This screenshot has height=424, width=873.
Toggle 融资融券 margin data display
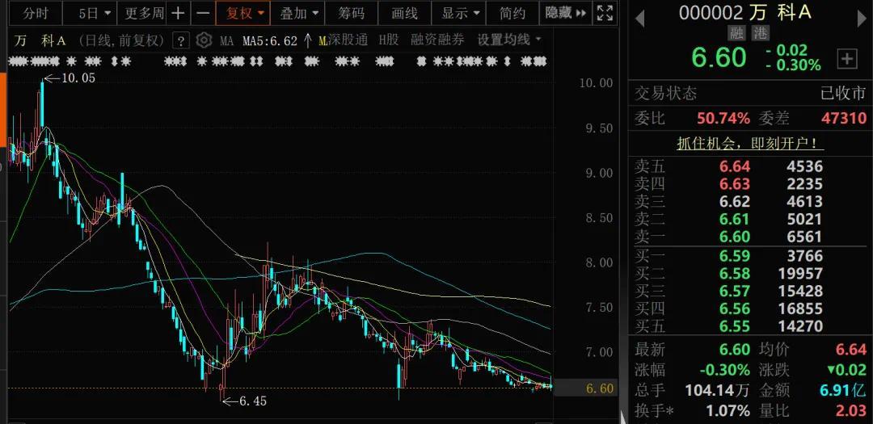coord(437,40)
